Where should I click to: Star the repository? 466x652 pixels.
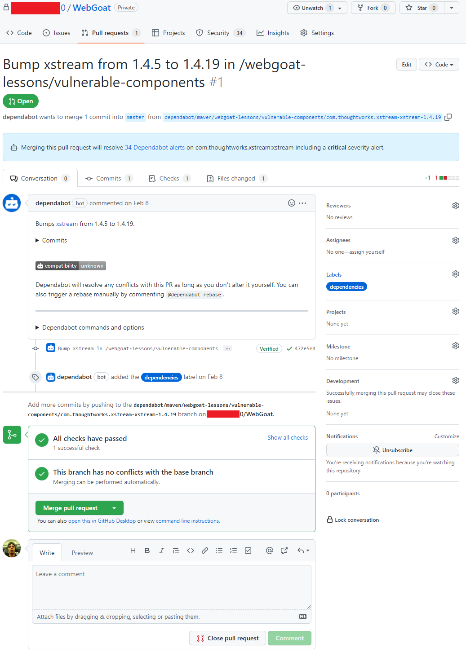(x=422, y=8)
